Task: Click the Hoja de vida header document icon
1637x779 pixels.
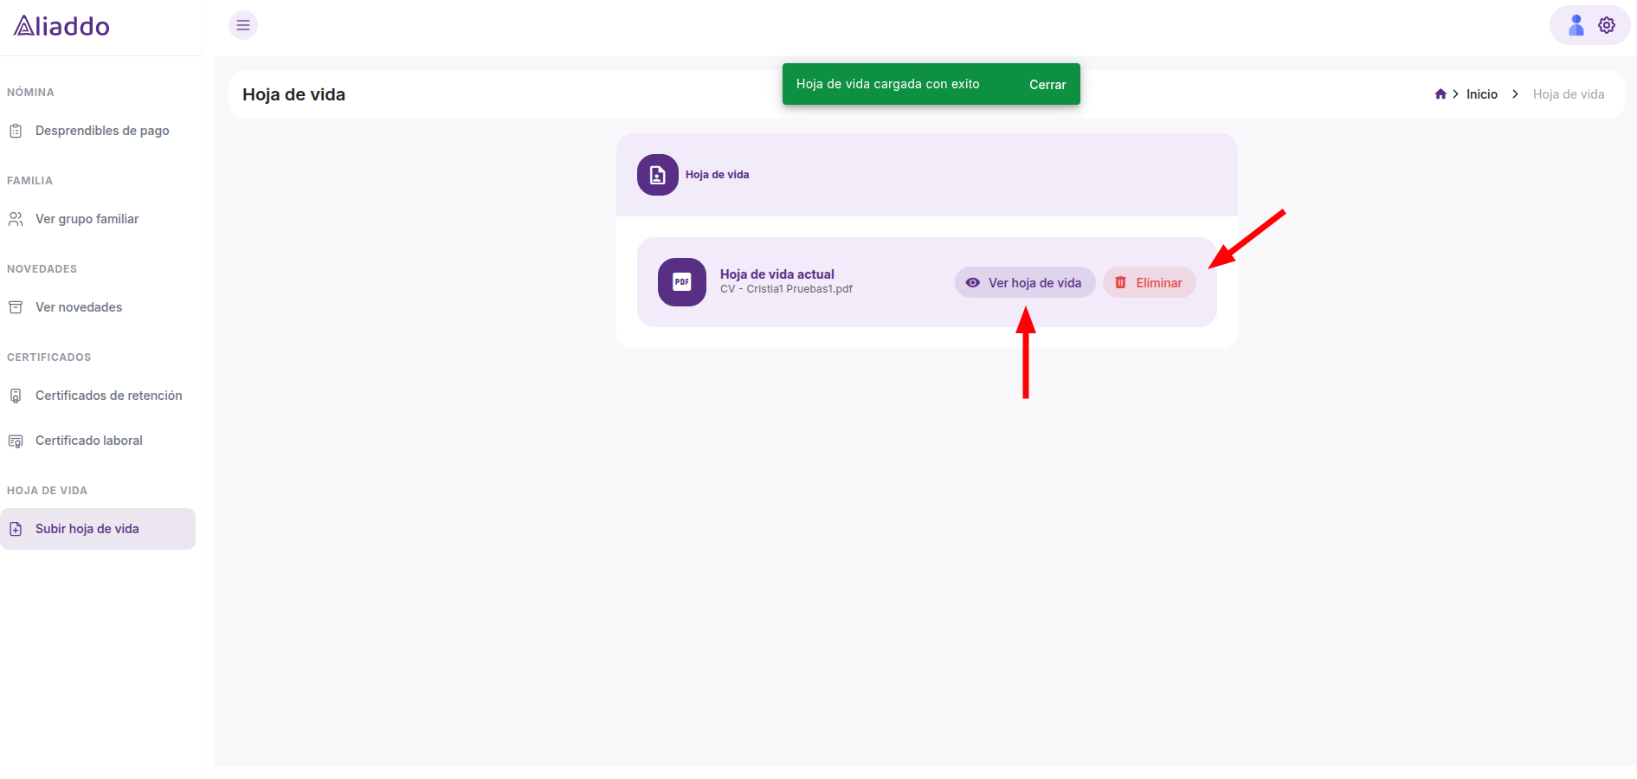Action: (658, 175)
